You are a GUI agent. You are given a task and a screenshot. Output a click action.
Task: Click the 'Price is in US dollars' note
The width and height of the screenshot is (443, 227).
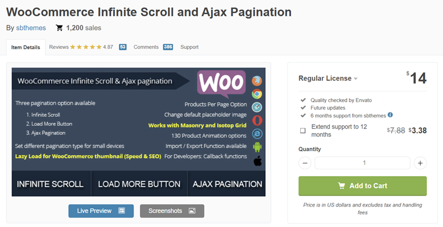tap(363, 208)
